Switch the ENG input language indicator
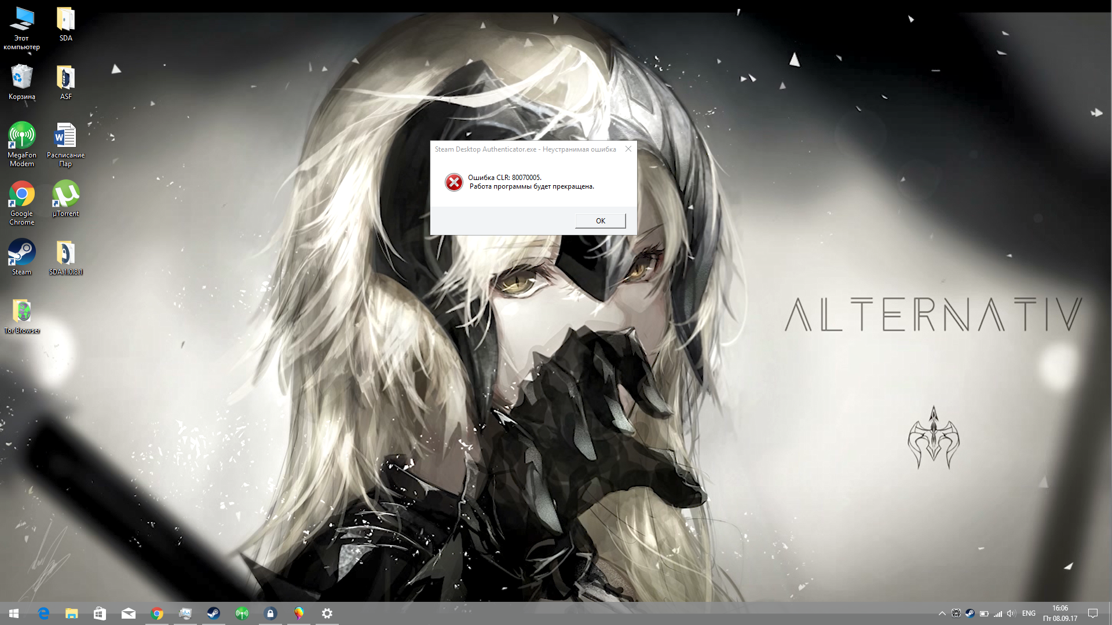This screenshot has height=625, width=1112. click(1029, 613)
